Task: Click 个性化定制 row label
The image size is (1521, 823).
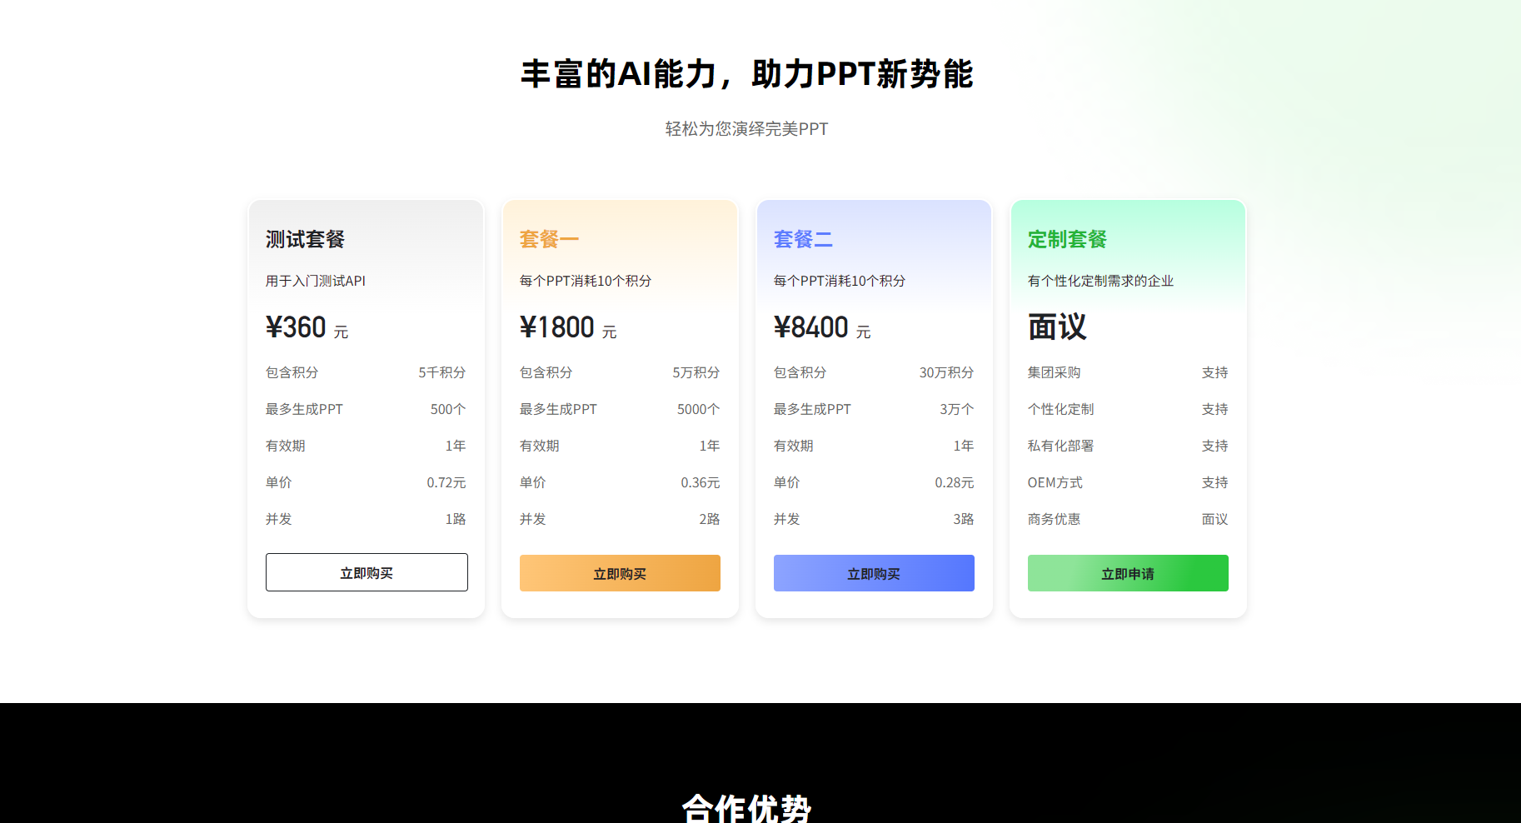Action: tap(1061, 409)
